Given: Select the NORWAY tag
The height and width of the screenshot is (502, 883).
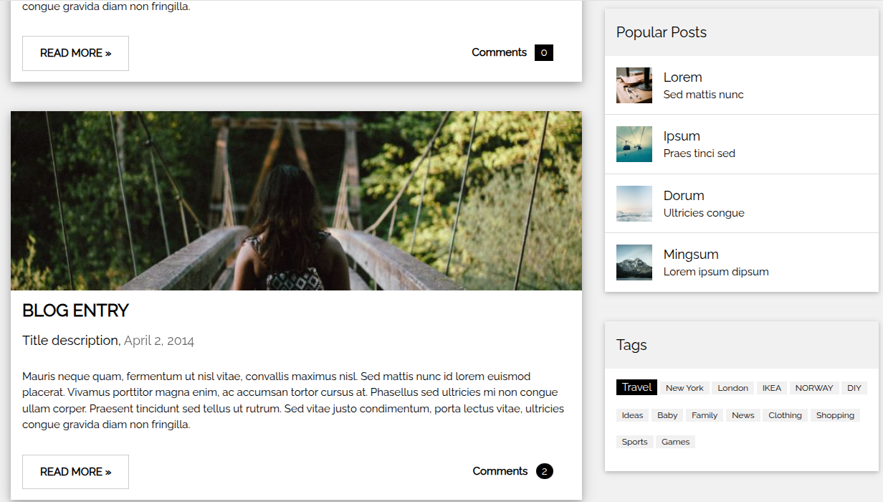Looking at the screenshot, I should coord(814,388).
